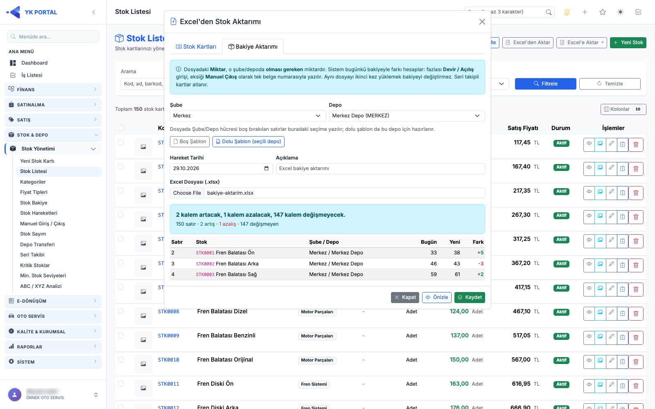655x409 pixels.
Task: Click the Açıklama input field
Action: tap(380, 169)
